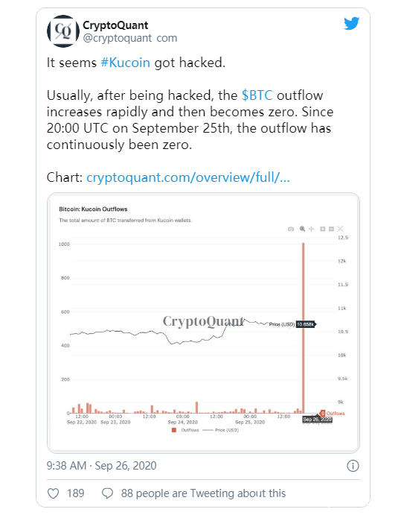Click the chart camera snapshot icon
The height and width of the screenshot is (515, 404).
point(291,229)
